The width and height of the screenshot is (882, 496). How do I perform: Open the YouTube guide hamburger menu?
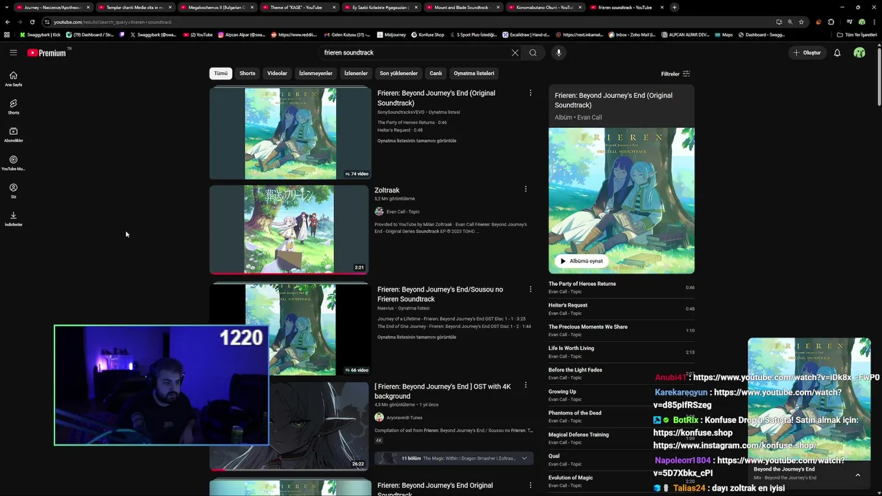coord(13,52)
